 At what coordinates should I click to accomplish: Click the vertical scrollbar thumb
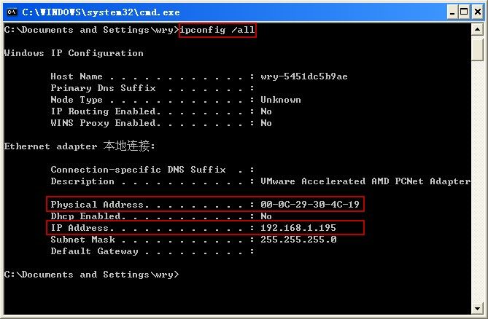pos(477,49)
